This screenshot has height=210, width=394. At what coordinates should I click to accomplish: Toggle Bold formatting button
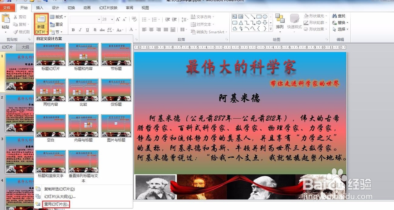[73, 30]
